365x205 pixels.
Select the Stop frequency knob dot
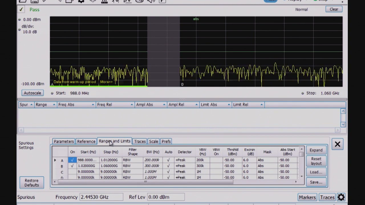[303, 93]
